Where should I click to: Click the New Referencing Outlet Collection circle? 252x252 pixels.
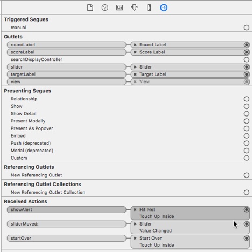click(x=247, y=193)
